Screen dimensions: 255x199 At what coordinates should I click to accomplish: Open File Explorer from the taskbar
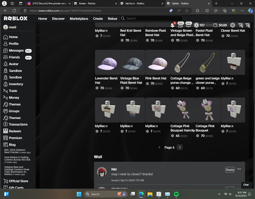(150, 194)
